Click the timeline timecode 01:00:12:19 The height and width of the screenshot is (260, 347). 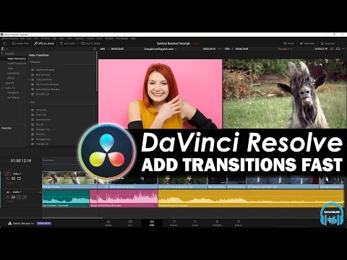click(x=21, y=160)
